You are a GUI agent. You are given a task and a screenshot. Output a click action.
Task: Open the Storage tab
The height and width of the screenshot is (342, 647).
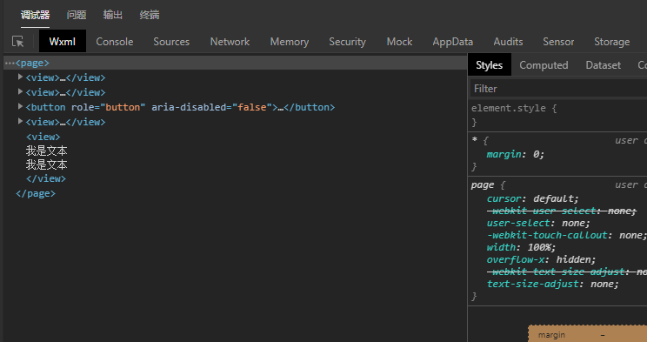coord(611,42)
